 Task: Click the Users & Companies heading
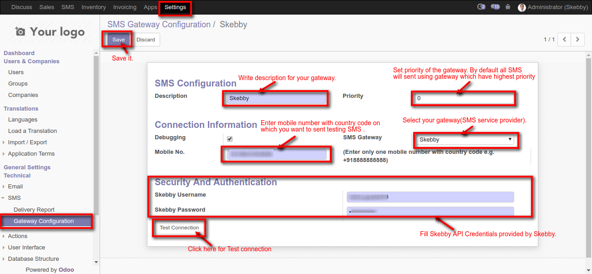tap(31, 61)
